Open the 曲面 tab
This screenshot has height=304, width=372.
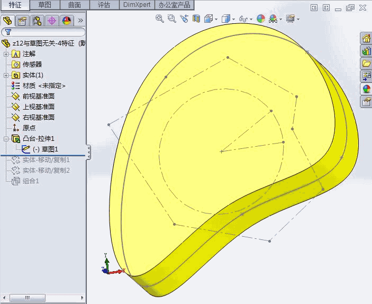(75, 5)
